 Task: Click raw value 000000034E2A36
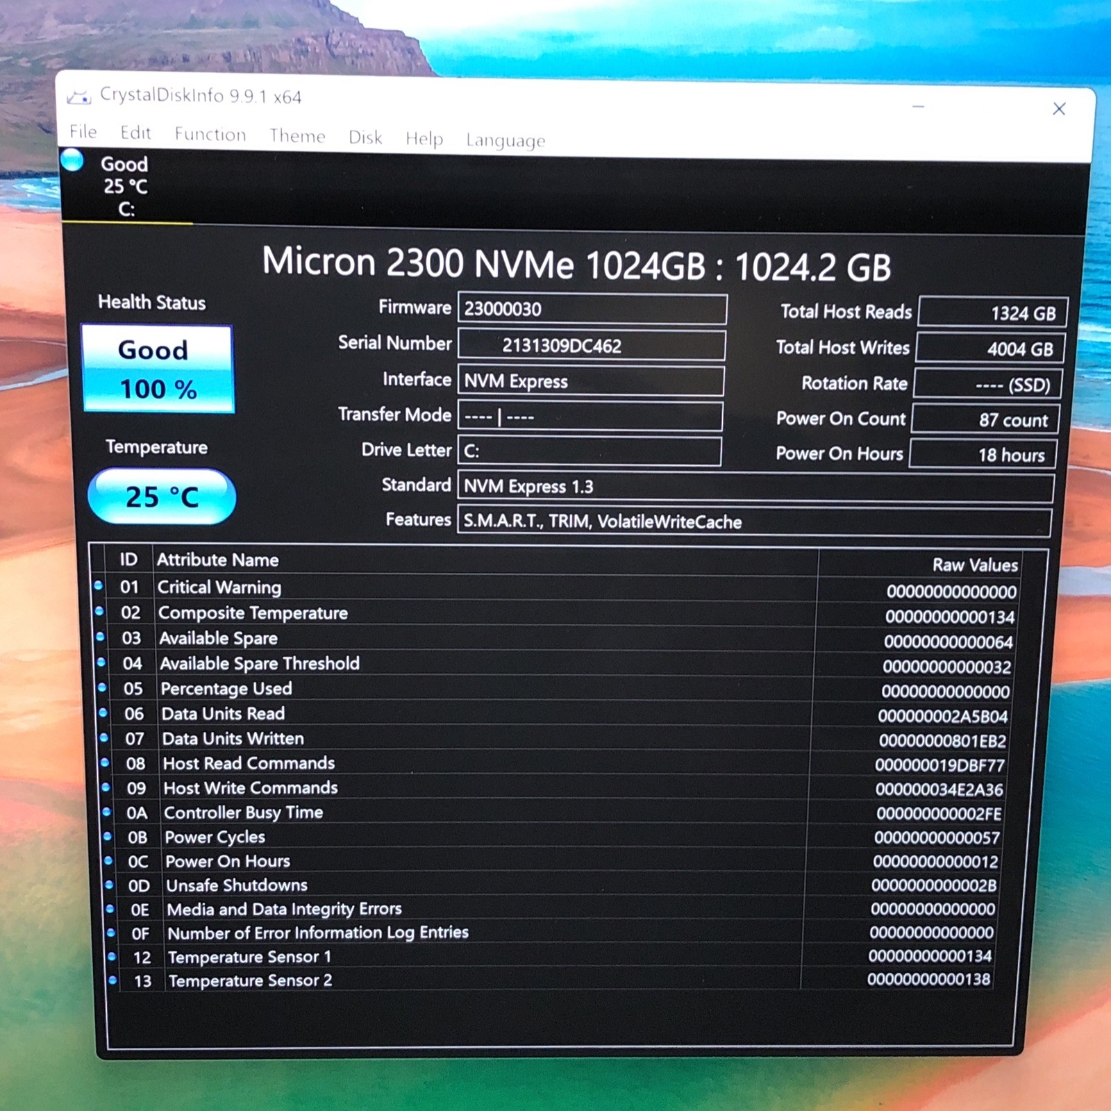pyautogui.click(x=939, y=790)
